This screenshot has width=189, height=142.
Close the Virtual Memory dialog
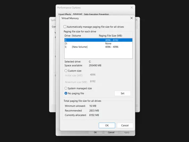tap(132, 18)
